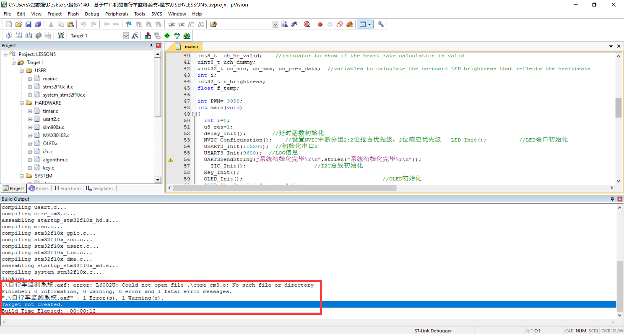Open the Project menu
Image resolution: width=624 pixels, height=334 pixels.
[54, 14]
